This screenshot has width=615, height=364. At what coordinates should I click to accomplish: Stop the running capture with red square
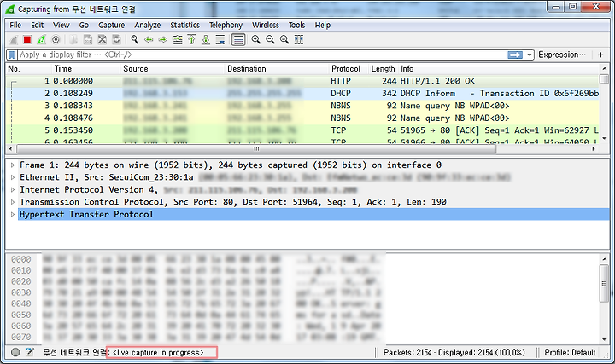point(27,39)
